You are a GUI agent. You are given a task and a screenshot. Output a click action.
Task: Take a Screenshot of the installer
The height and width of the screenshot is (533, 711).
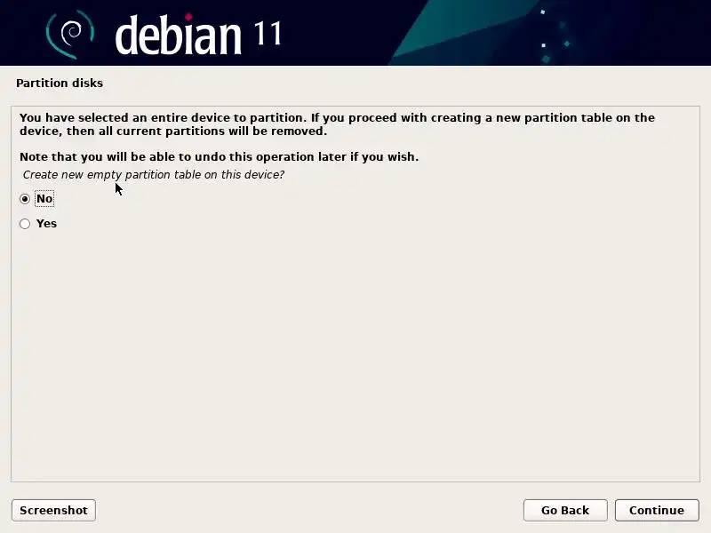click(x=53, y=510)
